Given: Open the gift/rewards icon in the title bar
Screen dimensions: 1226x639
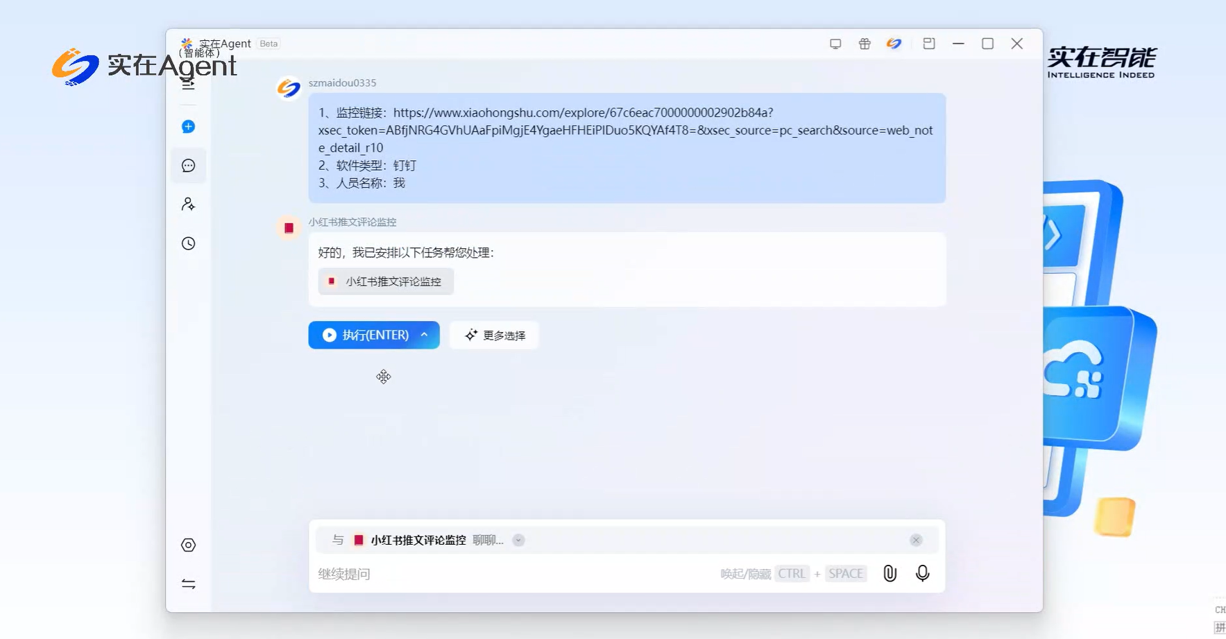Looking at the screenshot, I should (865, 43).
